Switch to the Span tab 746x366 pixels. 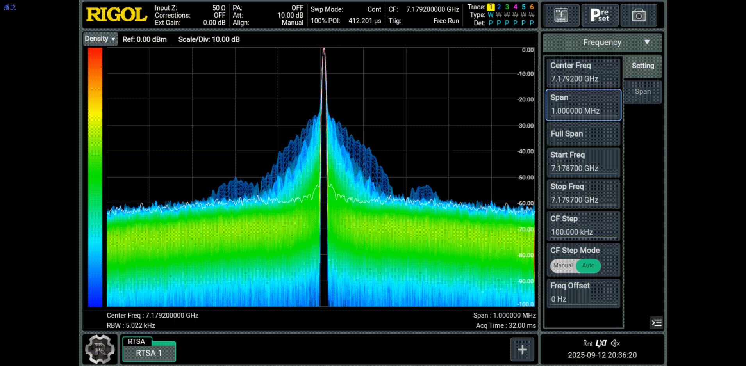(x=642, y=92)
